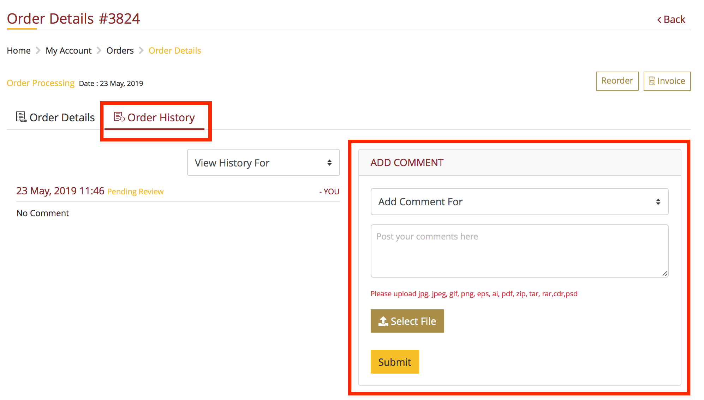Click the textarea resize handle
The width and height of the screenshot is (704, 400).
[665, 274]
